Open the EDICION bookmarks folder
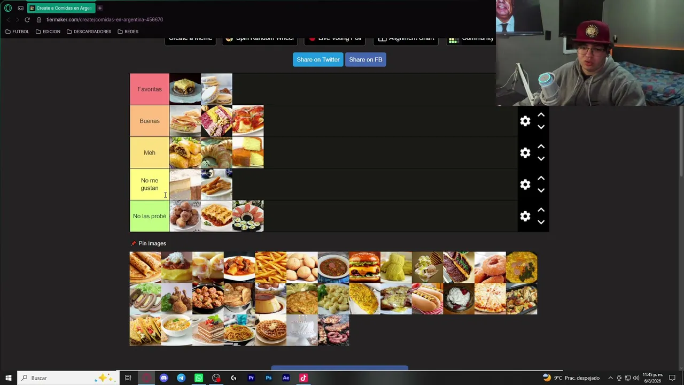Image resolution: width=684 pixels, height=385 pixels. tap(48, 32)
